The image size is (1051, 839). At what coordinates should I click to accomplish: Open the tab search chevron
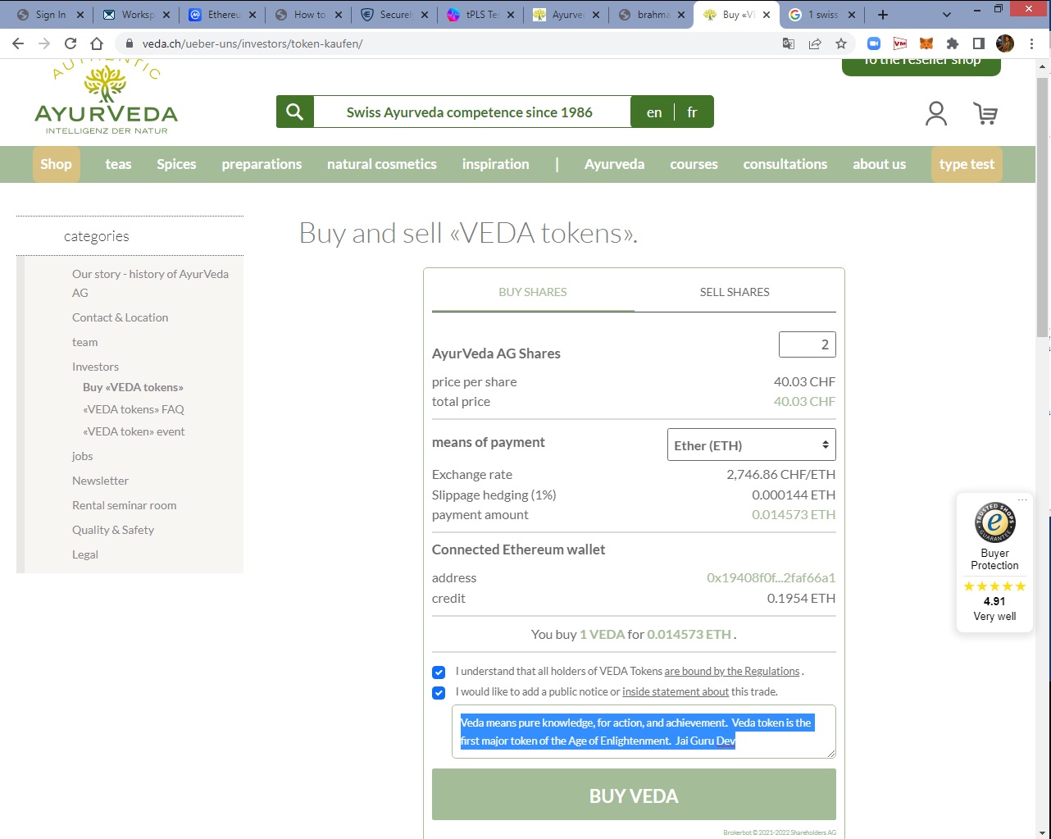(x=947, y=15)
